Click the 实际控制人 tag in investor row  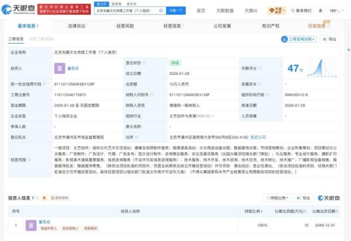(70, 228)
